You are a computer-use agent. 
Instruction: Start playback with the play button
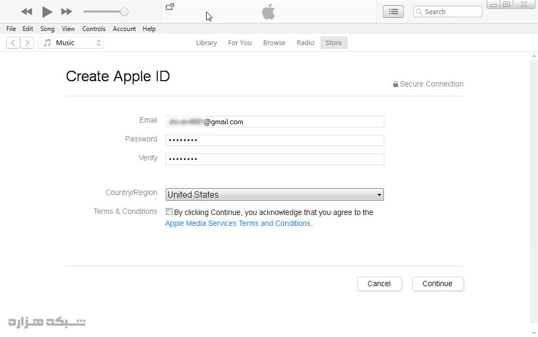click(x=47, y=12)
